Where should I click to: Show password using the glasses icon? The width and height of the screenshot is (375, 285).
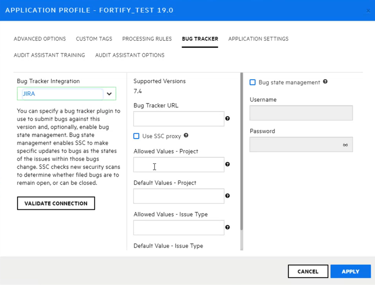click(345, 145)
